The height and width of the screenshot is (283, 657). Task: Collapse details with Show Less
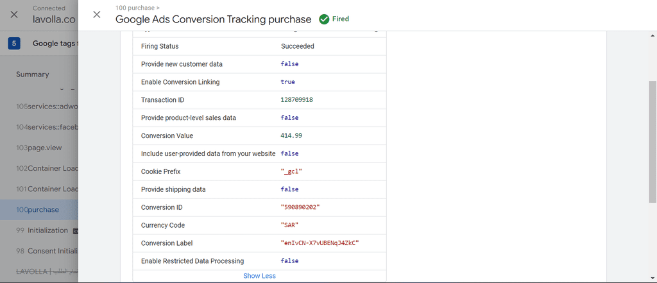tap(259, 275)
